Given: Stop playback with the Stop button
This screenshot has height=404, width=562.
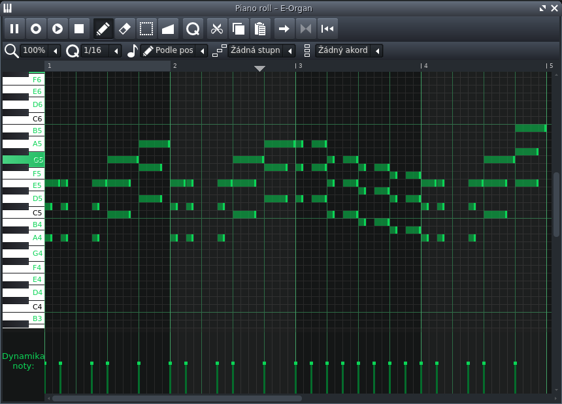Looking at the screenshot, I should click(x=79, y=29).
